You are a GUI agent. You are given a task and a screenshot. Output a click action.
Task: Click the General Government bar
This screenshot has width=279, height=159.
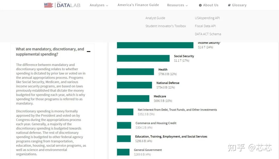(123, 152)
